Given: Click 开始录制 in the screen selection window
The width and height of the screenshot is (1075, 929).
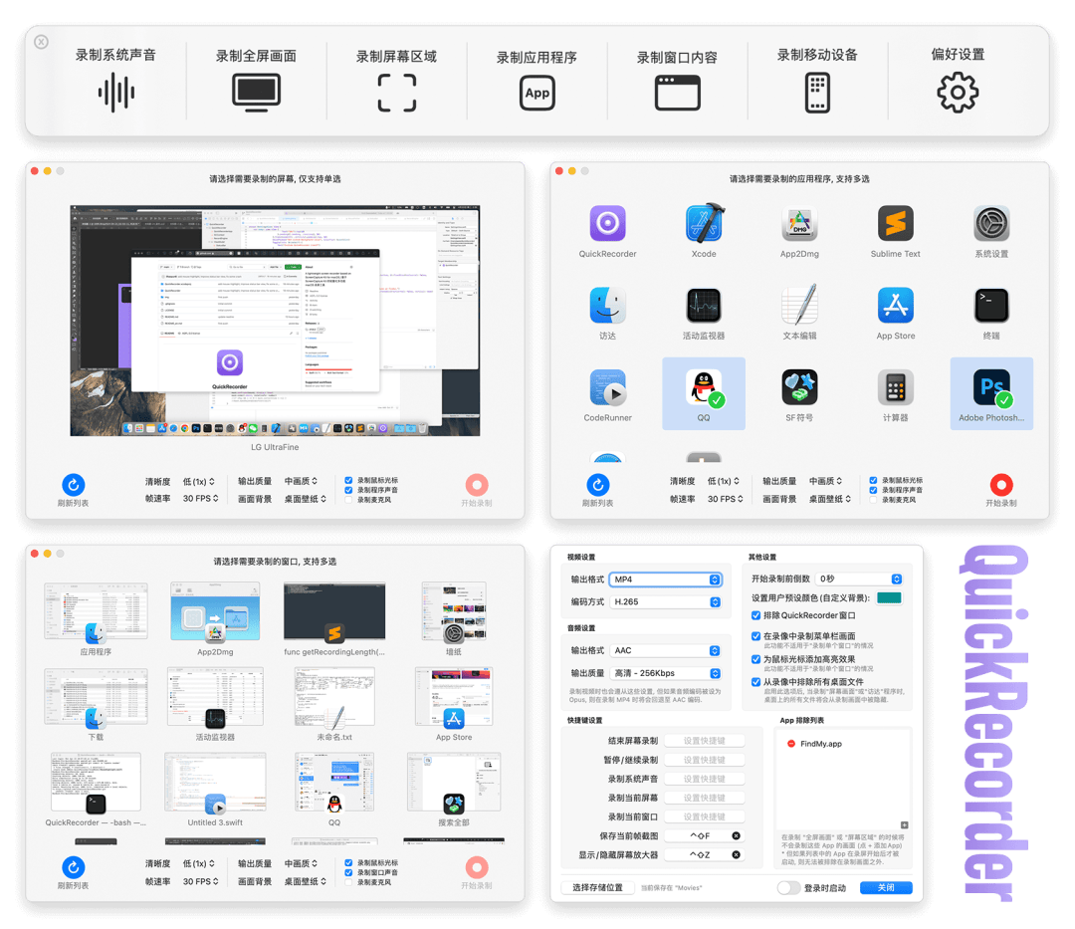Looking at the screenshot, I should click(477, 486).
